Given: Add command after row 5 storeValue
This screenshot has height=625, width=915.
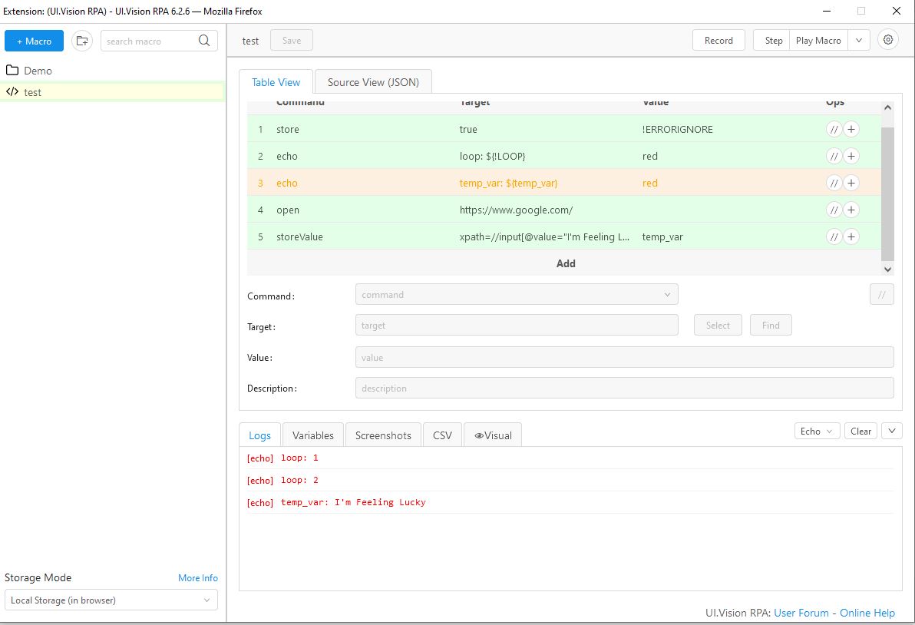Looking at the screenshot, I should (x=851, y=237).
